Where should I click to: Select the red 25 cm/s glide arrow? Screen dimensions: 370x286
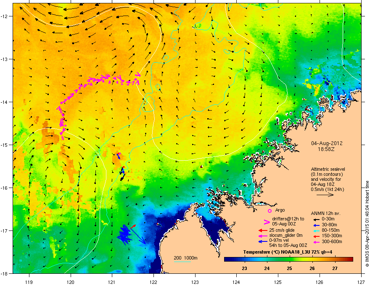pos(263,230)
